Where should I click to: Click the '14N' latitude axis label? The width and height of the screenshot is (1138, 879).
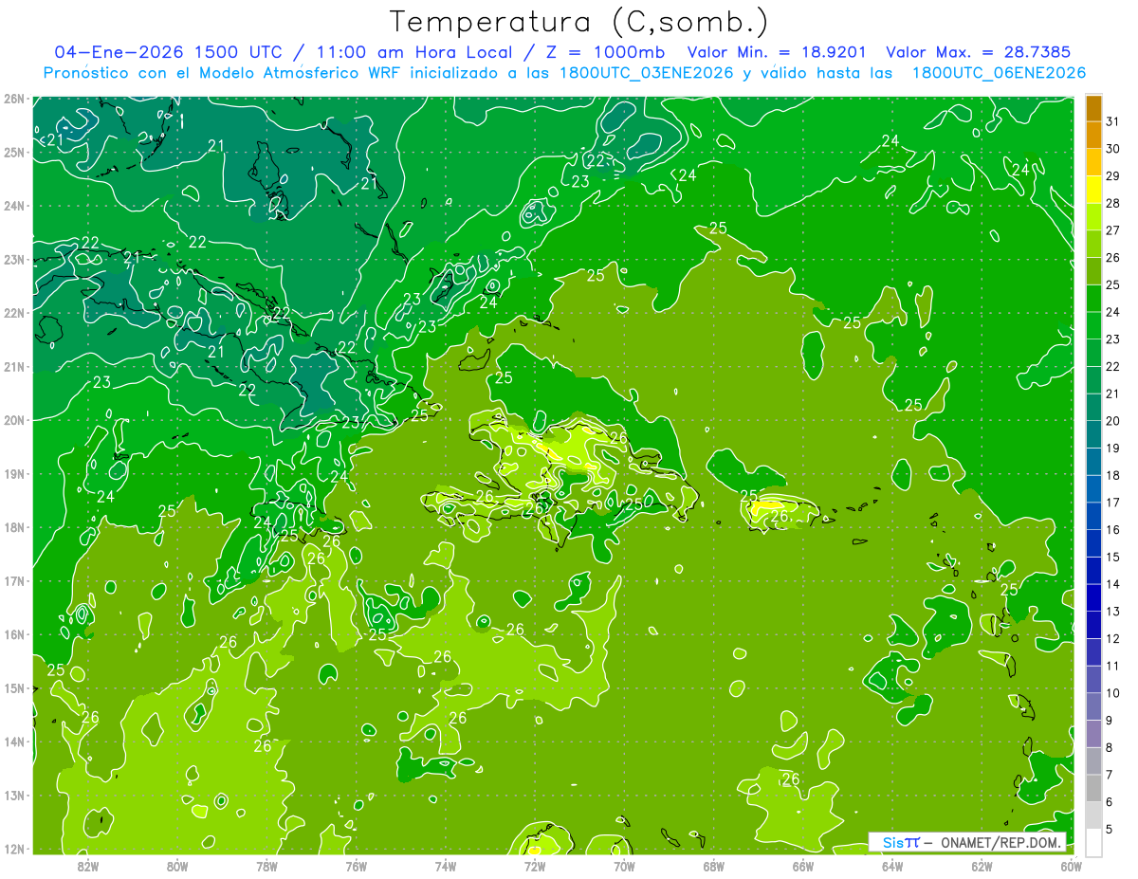[13, 742]
